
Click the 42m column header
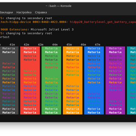[x=27, y=45]
